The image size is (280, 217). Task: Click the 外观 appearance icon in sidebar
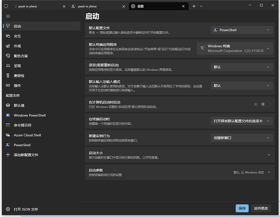pyautogui.click(x=8, y=46)
